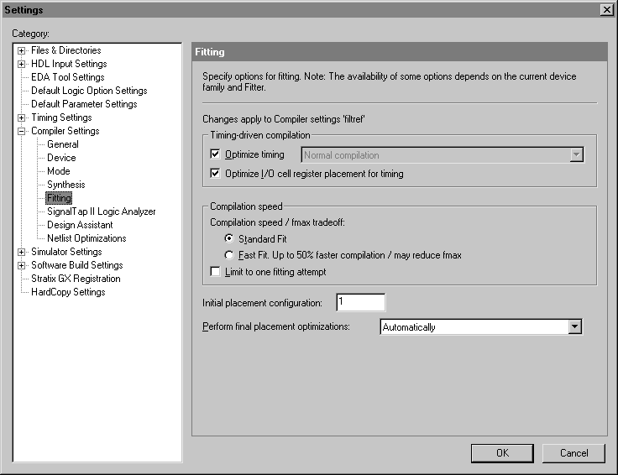
Task: Open Synthesis settings page
Action: coord(65,185)
